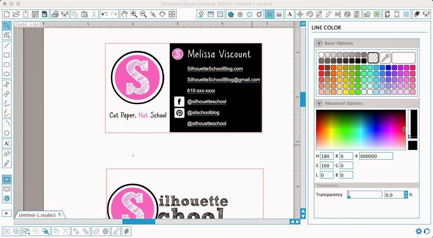Viewport: 433px width, 238px height.
Task: Open the Text Style panel
Action: pyautogui.click(x=290, y=14)
